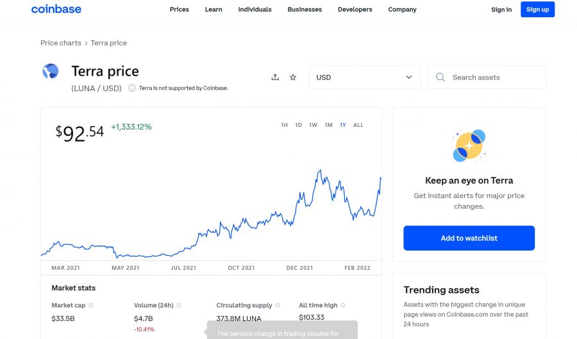Open All time high info icon
Screen dimensions: 577x339
click(343, 305)
